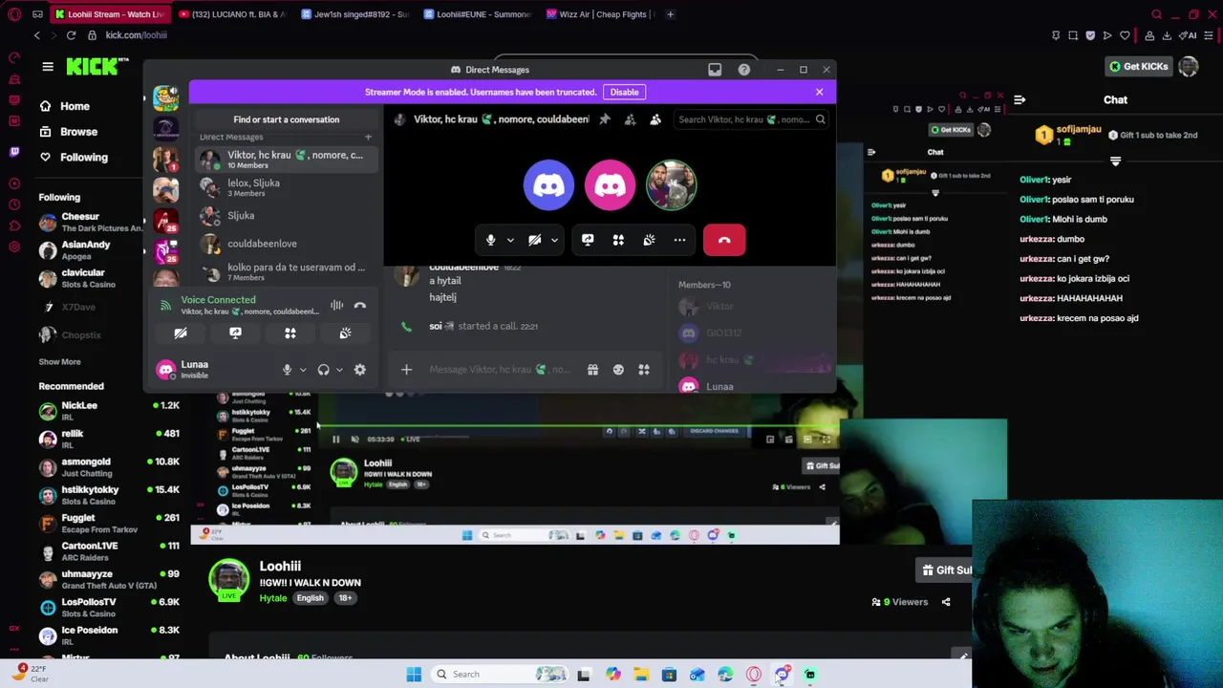The height and width of the screenshot is (688, 1223).
Task: Disconnect using the Voice Connected panel phone icon
Action: (360, 306)
